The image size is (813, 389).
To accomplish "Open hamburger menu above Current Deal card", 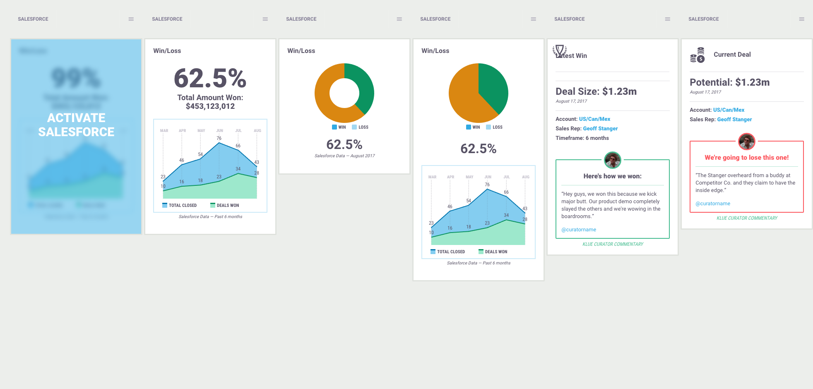I will click(802, 19).
